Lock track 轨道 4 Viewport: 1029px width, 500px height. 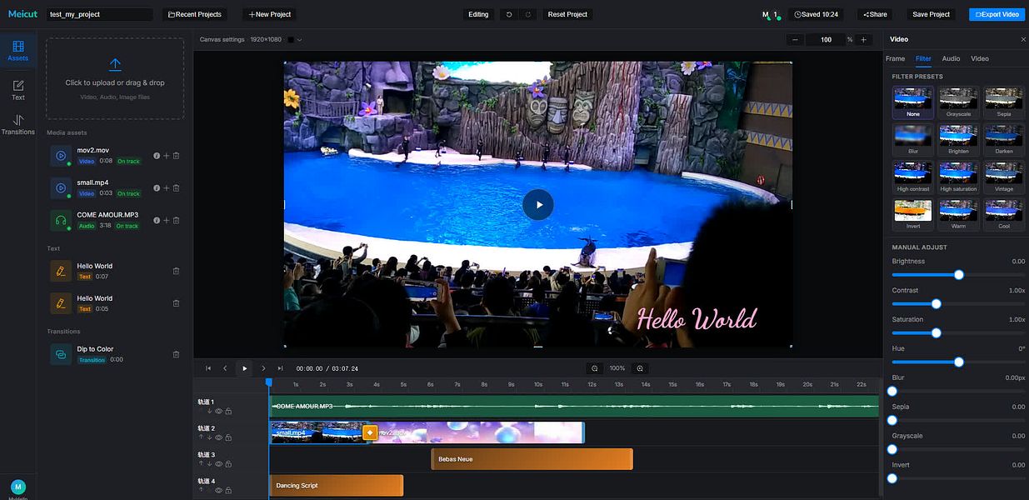coord(228,491)
